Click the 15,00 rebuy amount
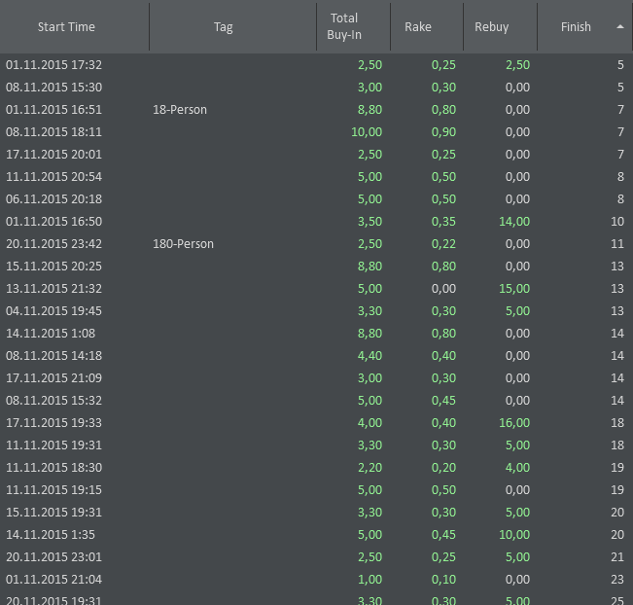 [x=514, y=289]
